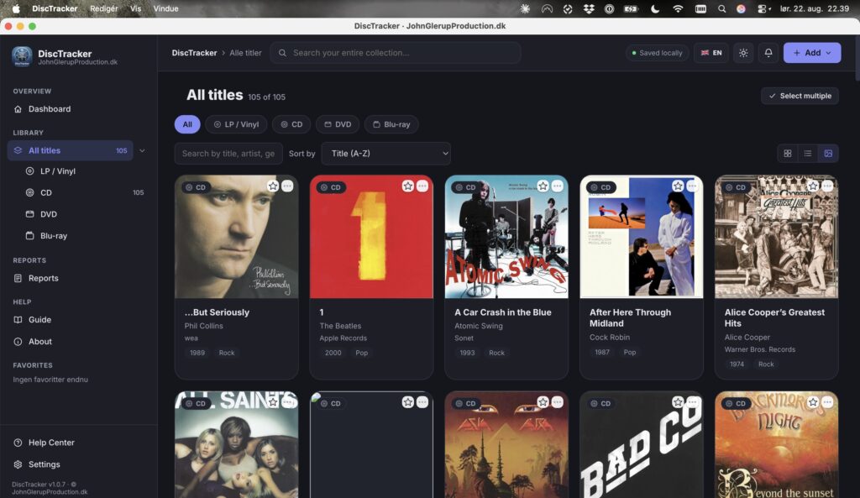Star the Bad Co album card
The height and width of the screenshot is (498, 860).
pyautogui.click(x=678, y=402)
